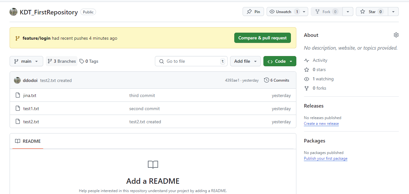The width and height of the screenshot is (409, 194).
Task: Click the file icon next to test2.txt
Action: (18, 122)
